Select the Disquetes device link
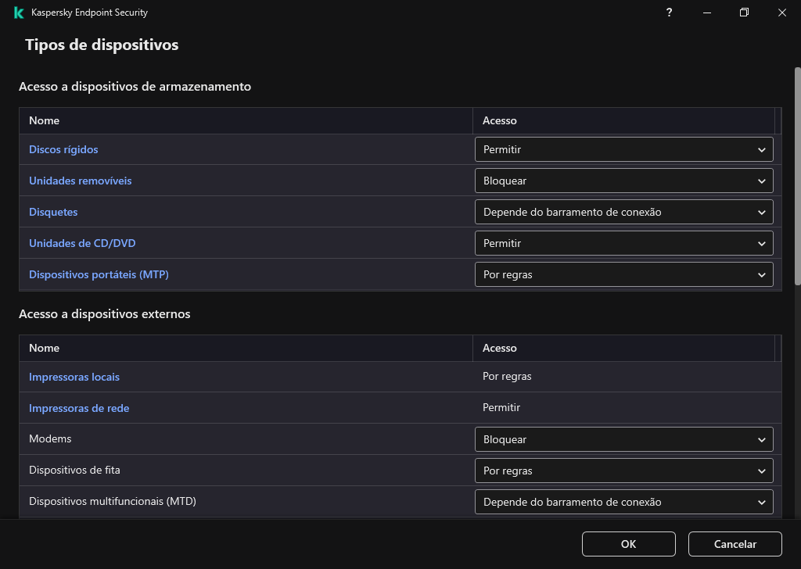The image size is (801, 569). tap(53, 212)
